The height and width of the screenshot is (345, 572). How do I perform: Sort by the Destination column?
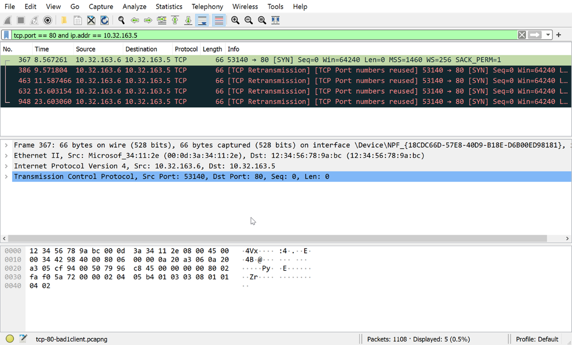tap(148, 49)
